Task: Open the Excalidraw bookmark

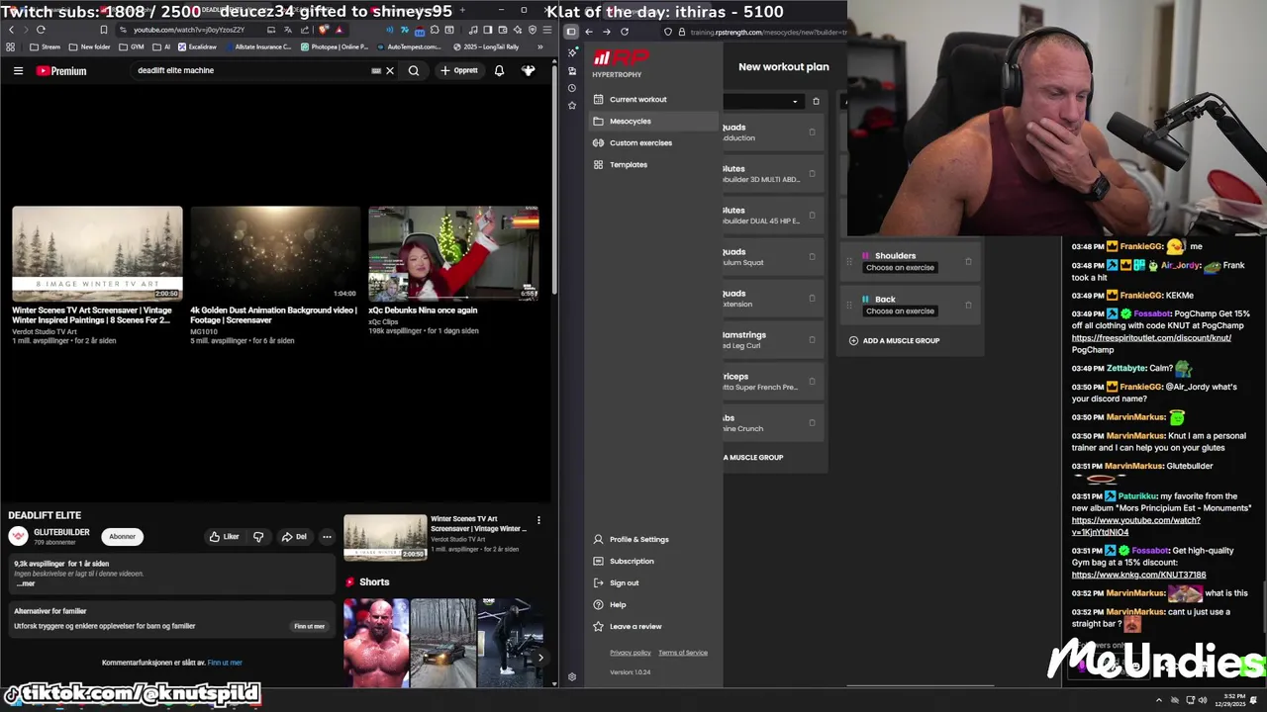Action: point(198,46)
